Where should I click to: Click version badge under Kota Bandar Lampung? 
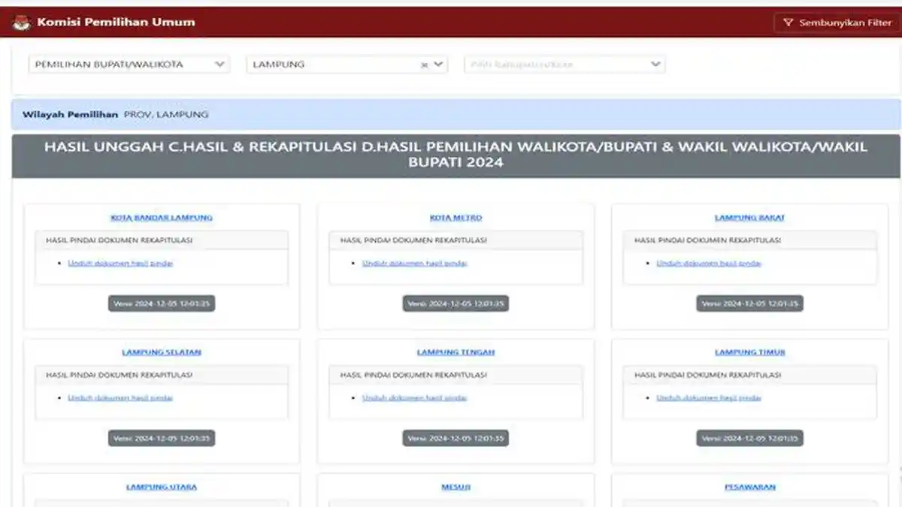pos(162,303)
